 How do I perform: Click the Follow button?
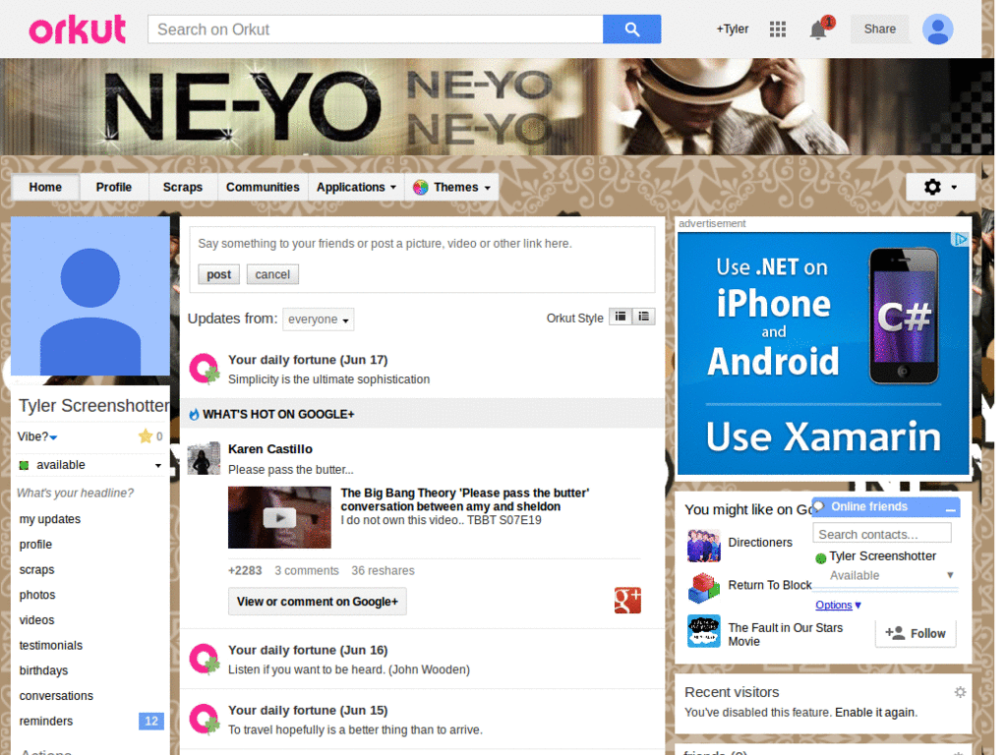coord(916,634)
